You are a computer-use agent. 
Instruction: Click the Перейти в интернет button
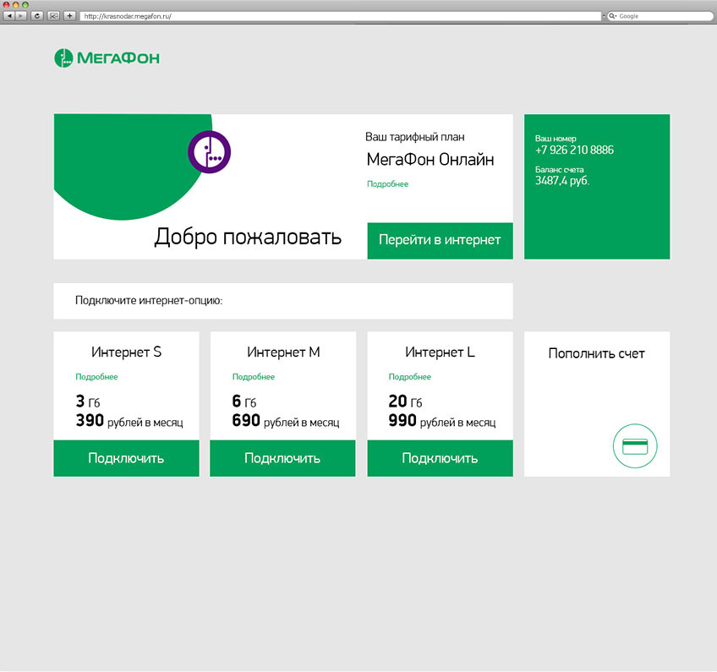pyautogui.click(x=440, y=241)
